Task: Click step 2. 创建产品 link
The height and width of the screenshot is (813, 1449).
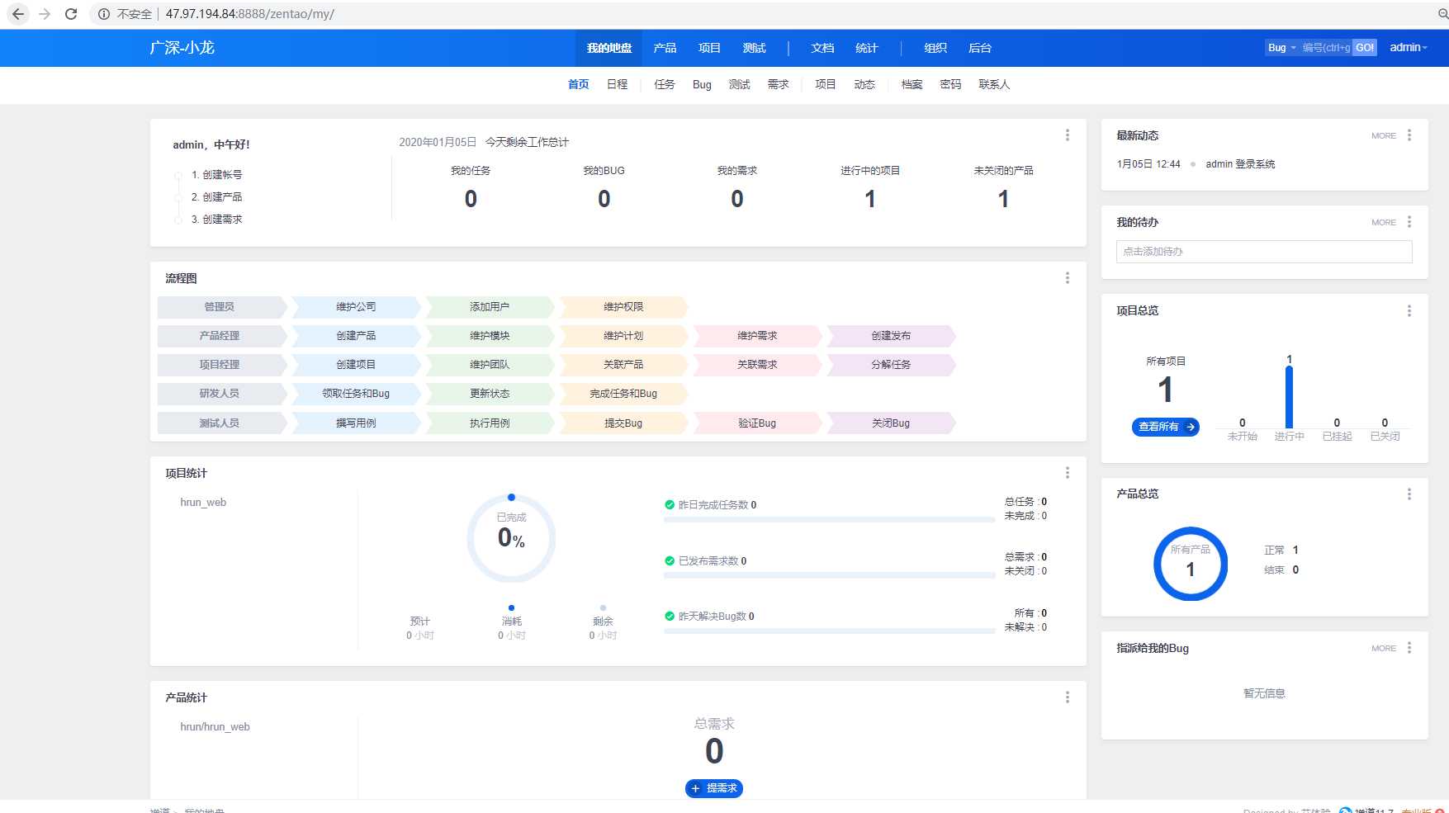Action: tap(216, 196)
